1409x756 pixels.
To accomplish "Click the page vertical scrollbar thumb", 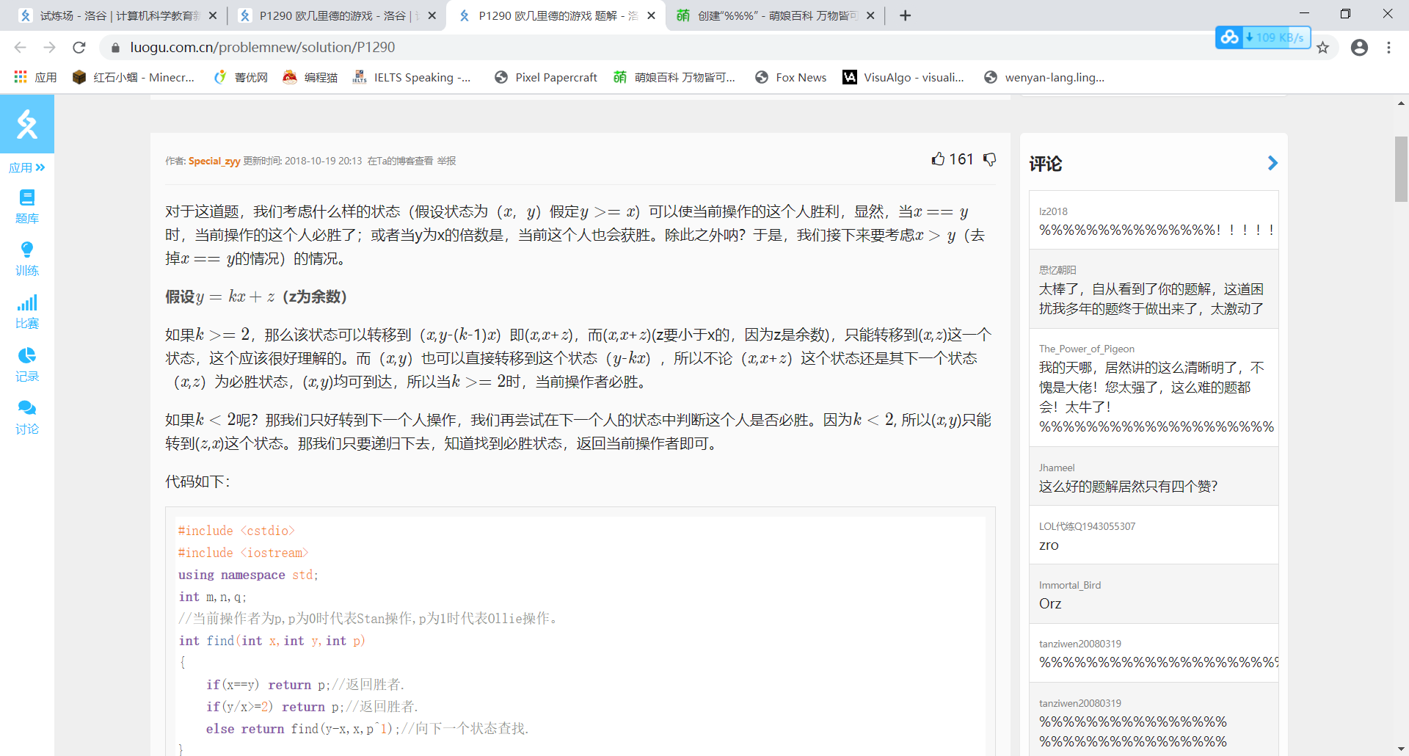I will pyautogui.click(x=1401, y=169).
